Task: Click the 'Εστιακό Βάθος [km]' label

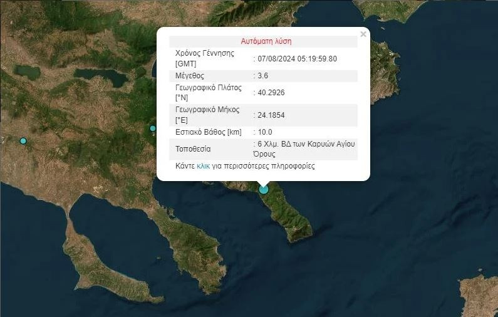Action: [x=208, y=132]
